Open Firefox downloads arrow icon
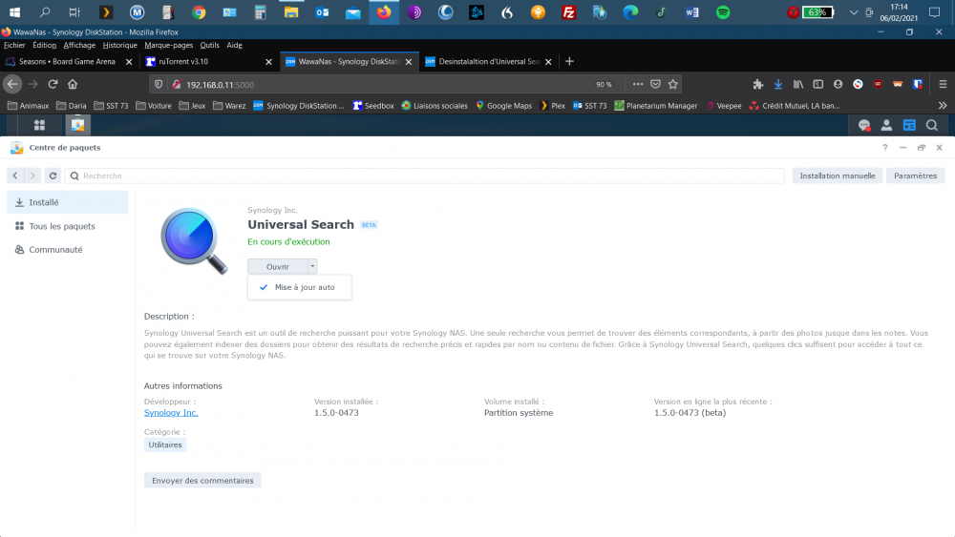 pyautogui.click(x=778, y=85)
